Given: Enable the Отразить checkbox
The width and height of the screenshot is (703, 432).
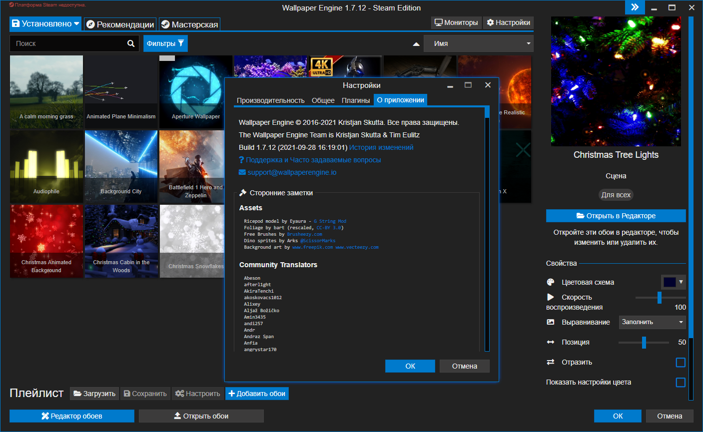Looking at the screenshot, I should [681, 362].
